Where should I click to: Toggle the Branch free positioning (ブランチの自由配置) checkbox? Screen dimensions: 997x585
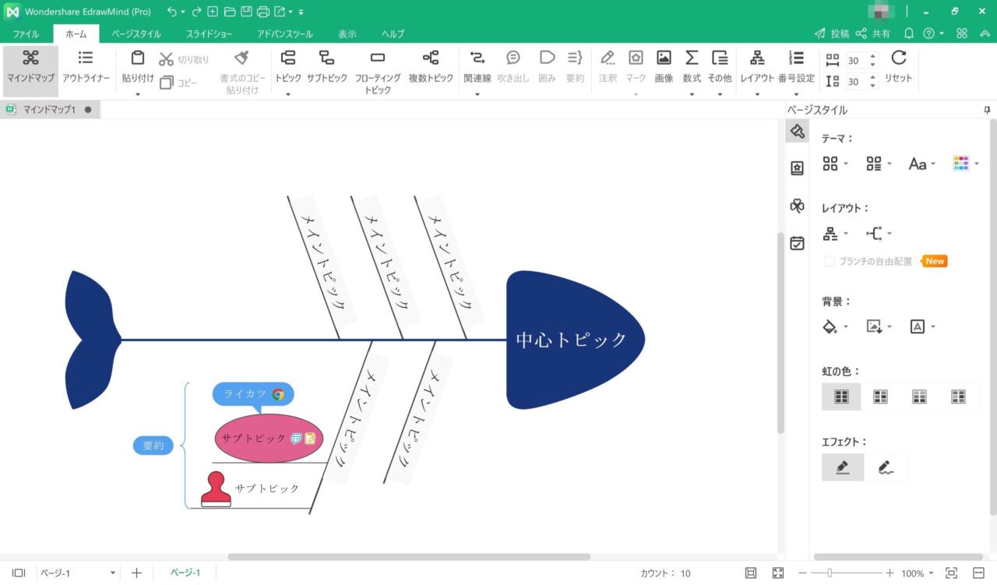[830, 262]
